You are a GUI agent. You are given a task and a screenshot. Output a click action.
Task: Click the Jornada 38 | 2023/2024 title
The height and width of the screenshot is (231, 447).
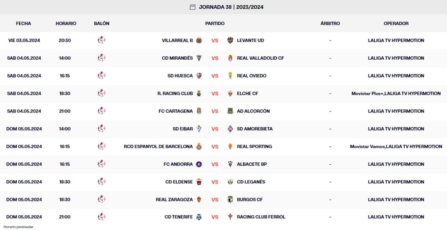pos(231,7)
